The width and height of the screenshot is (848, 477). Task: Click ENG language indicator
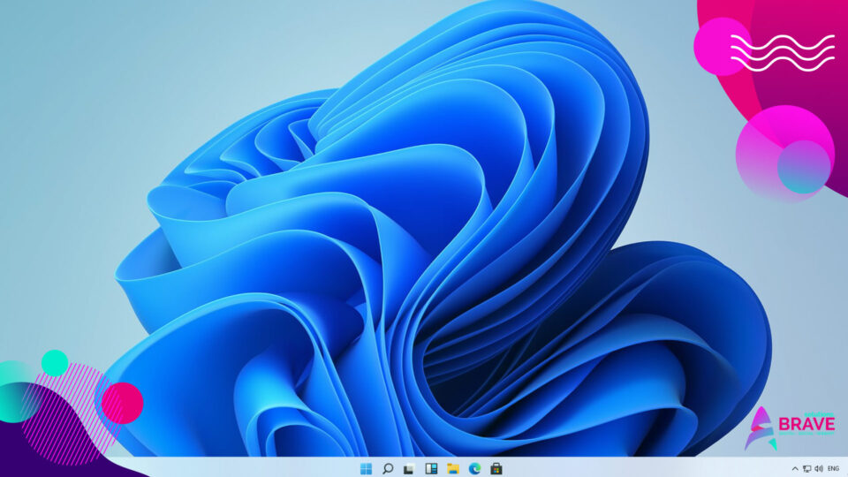(833, 469)
